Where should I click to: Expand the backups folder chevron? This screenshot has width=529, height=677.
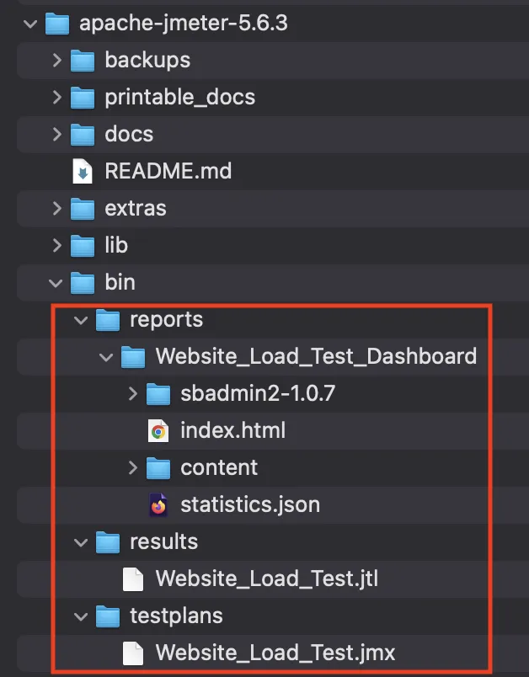point(56,61)
